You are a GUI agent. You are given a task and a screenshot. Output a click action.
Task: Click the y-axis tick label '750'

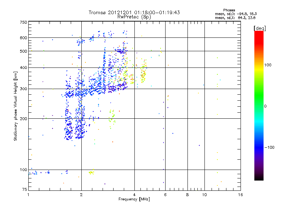[23, 22]
